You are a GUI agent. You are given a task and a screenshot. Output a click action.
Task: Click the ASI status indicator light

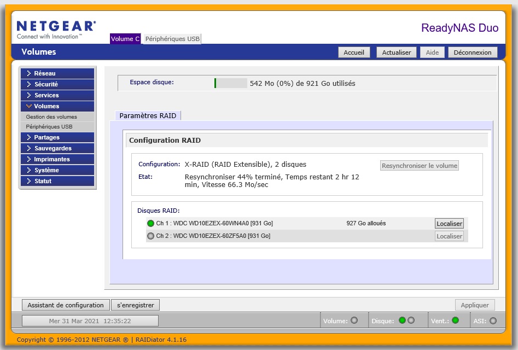[x=493, y=320]
